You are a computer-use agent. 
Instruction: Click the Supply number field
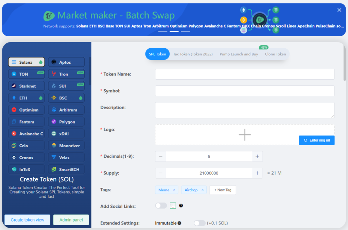click(x=209, y=173)
